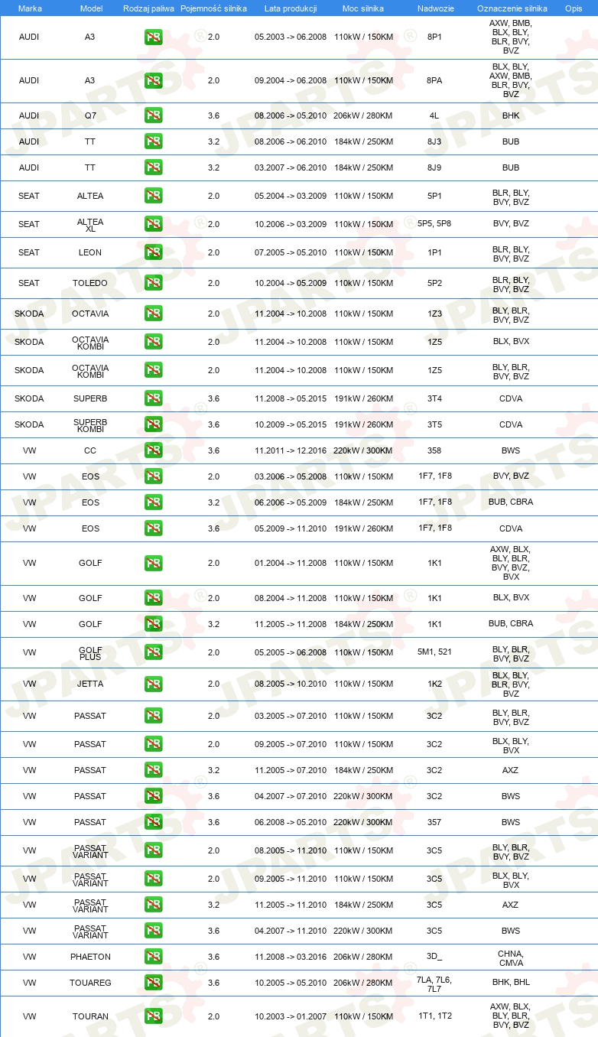Click the PB fuel icon in the Passat 3.2 AXZ 3C2 row

(153, 770)
